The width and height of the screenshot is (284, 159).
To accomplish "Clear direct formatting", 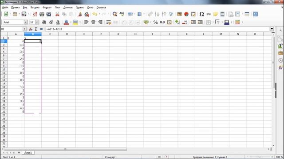I will pyautogui.click(x=87, y=14).
